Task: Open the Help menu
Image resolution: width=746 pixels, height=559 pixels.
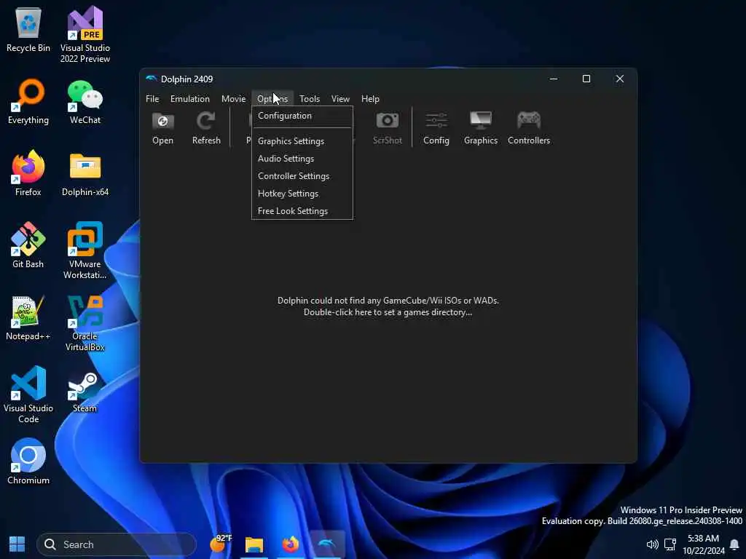Action: (x=370, y=99)
